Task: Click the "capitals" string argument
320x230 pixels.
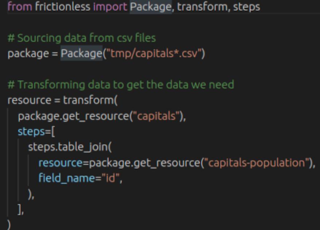Action: click(x=156, y=116)
